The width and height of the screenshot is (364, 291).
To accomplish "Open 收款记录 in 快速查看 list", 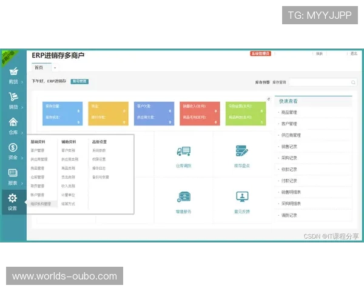I will point(289,169).
